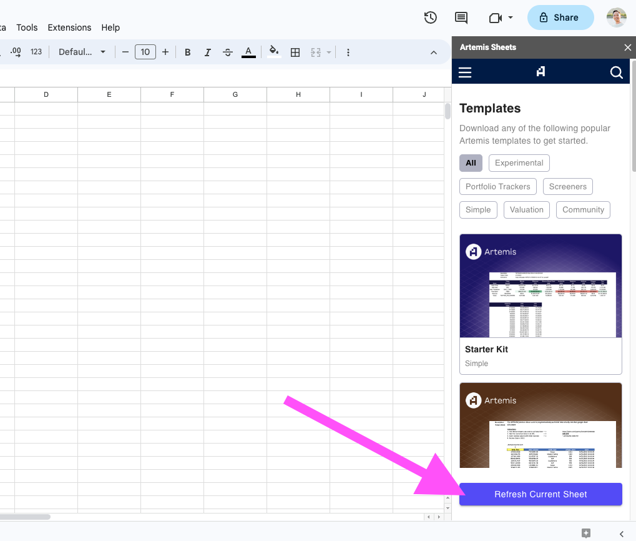Expand merge cells dropdown arrow

click(329, 52)
